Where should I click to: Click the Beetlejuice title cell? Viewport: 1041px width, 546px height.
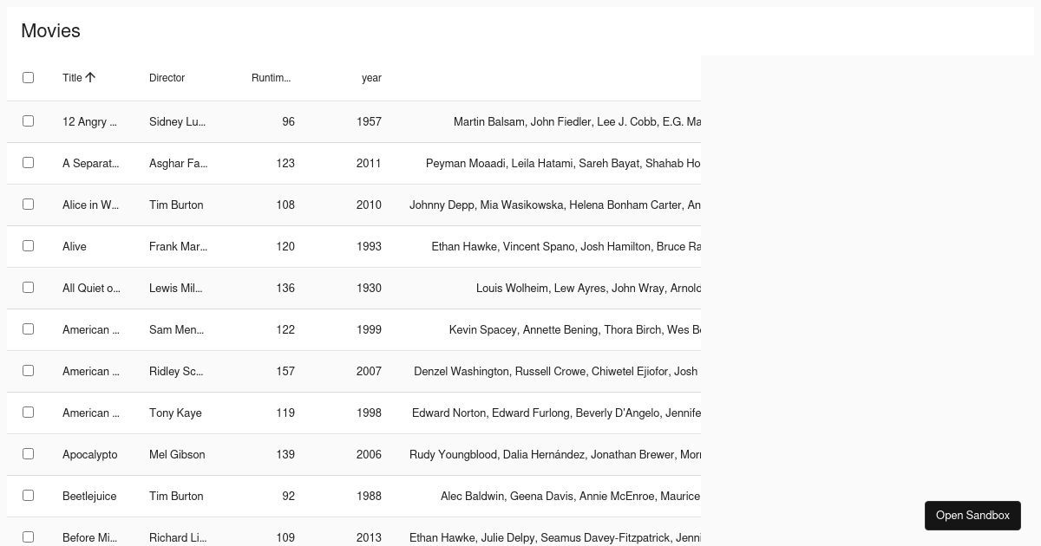coord(89,496)
